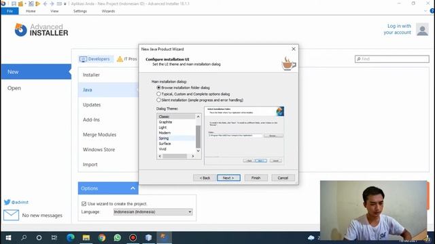The width and height of the screenshot is (435, 244).
Task: Open the View ribbon tab
Action: tap(54, 11)
